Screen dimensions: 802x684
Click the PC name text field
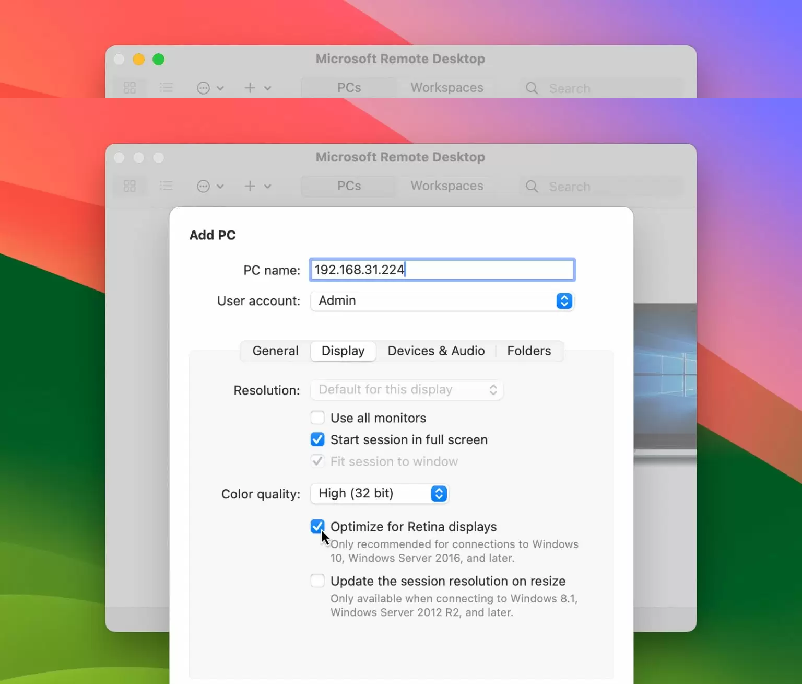tap(442, 270)
